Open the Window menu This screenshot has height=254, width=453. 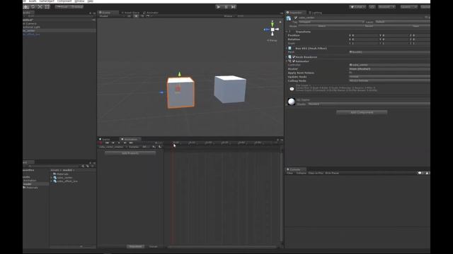pyautogui.click(x=79, y=1)
